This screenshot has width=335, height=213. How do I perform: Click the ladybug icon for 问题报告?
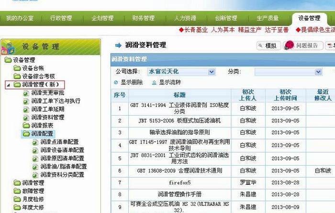coord(290,45)
